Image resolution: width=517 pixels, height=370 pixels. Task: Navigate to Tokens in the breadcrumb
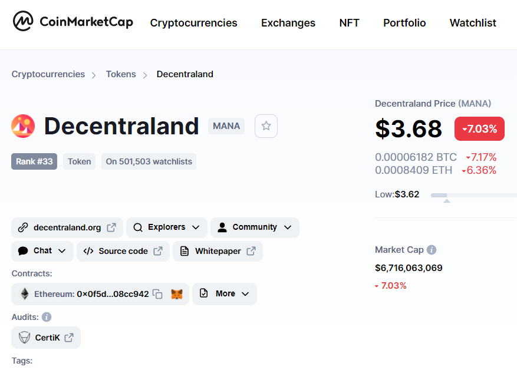click(x=121, y=74)
